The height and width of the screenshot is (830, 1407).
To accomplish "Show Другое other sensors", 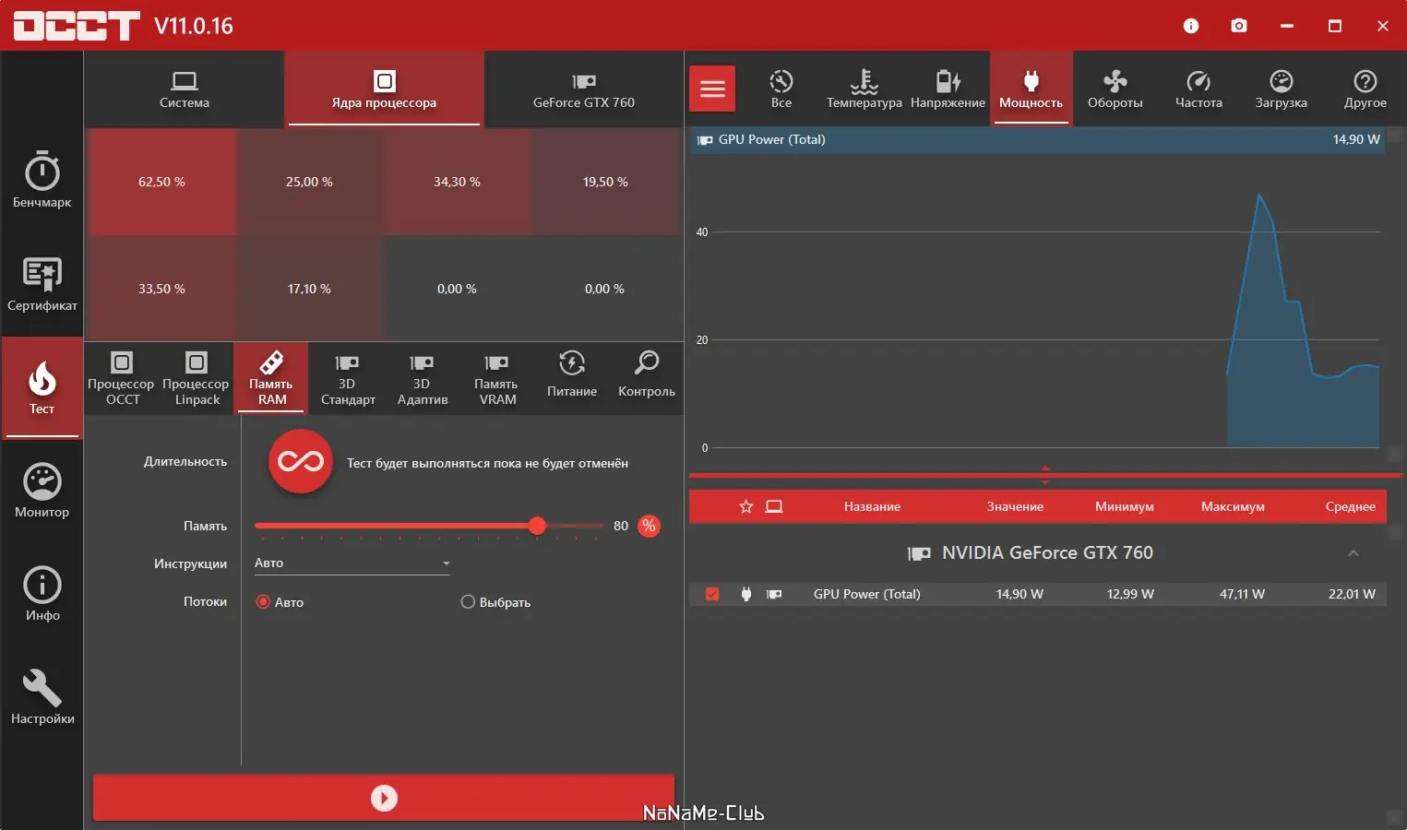I will point(1365,89).
